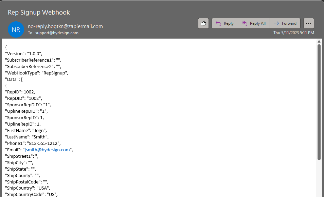
Task: Open the jsmith@bydesign.com email link
Action: coord(47,150)
